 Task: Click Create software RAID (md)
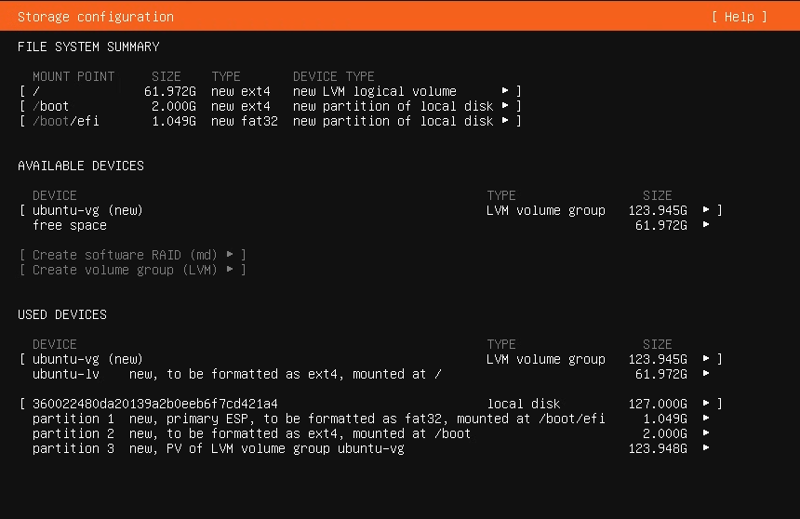133,255
